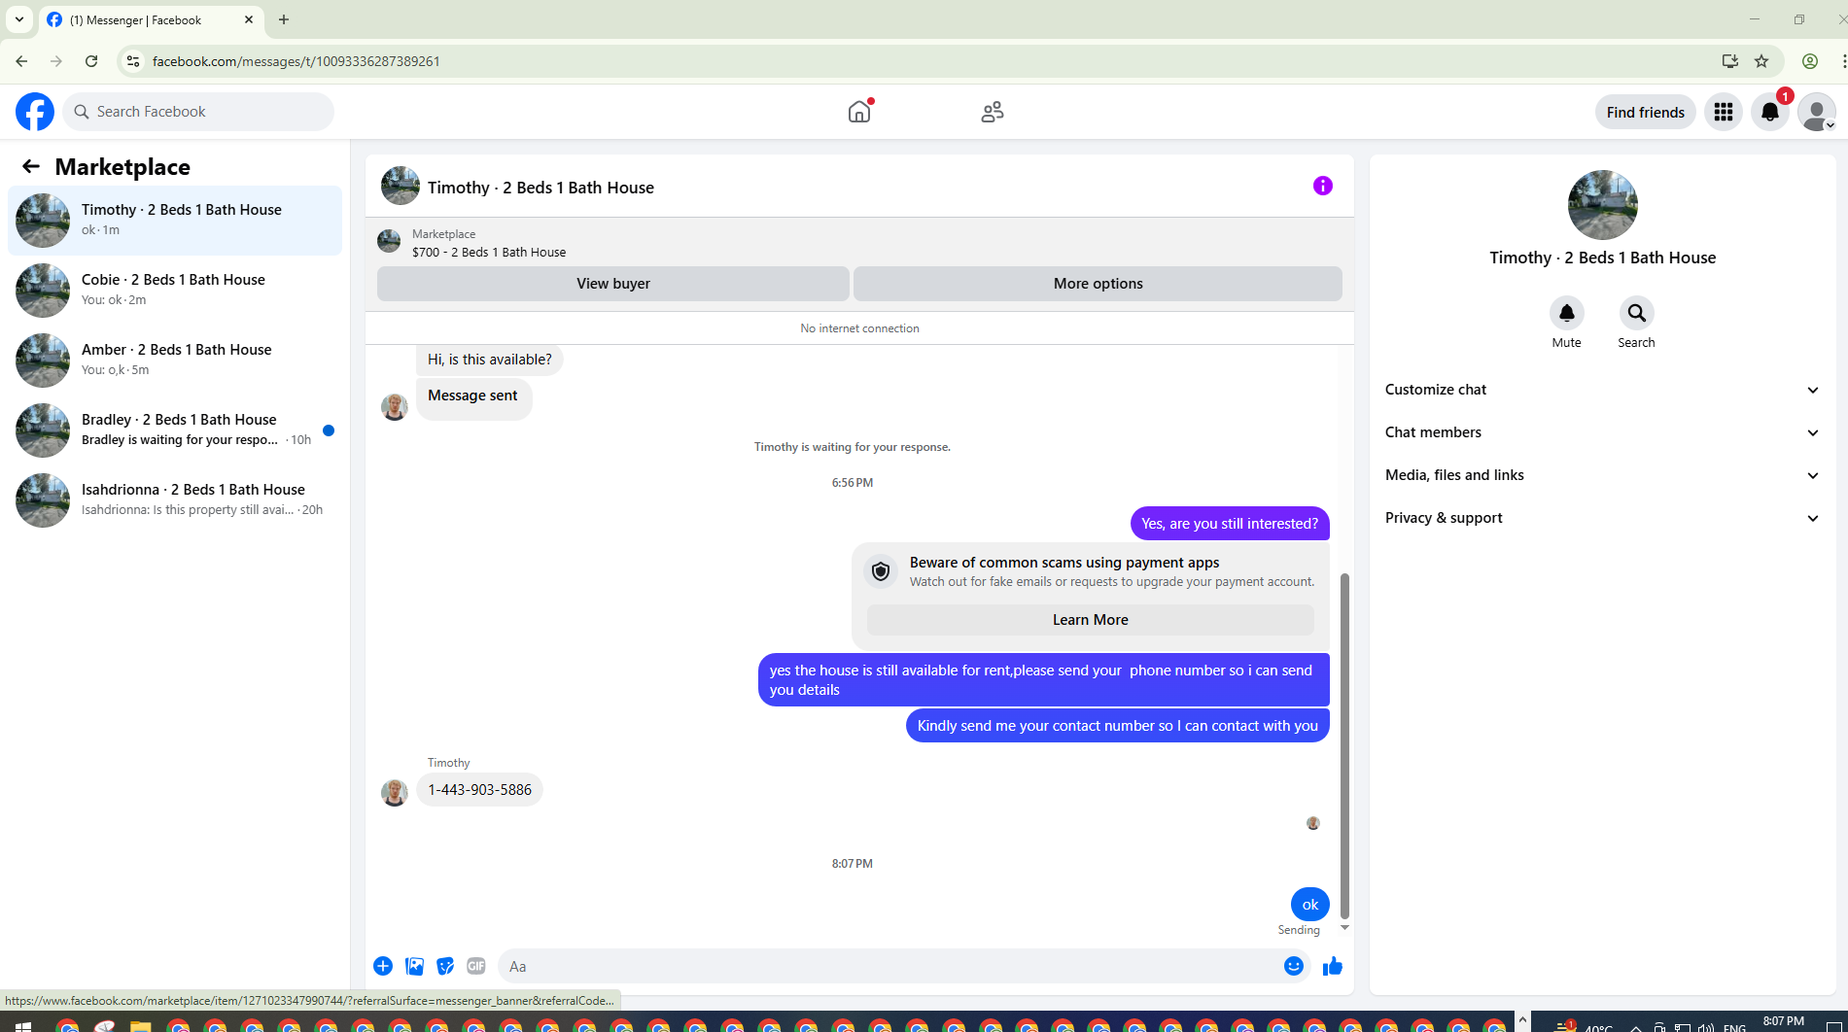Open the account profile menu

pos(1816,112)
